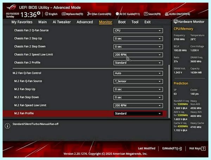211x160 pixels.
Task: Open Chassis Fan 2 Step Down dropdown
Action: pos(138,47)
